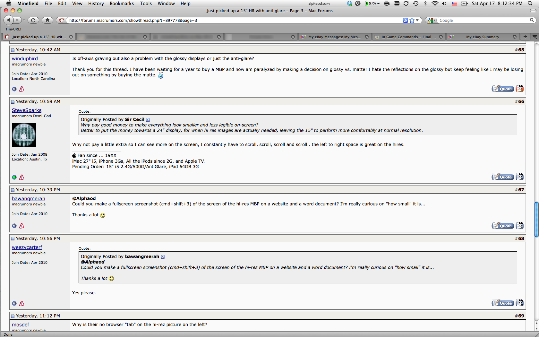Open the Bookmarks menu
This screenshot has height=337, width=539.
click(x=122, y=4)
